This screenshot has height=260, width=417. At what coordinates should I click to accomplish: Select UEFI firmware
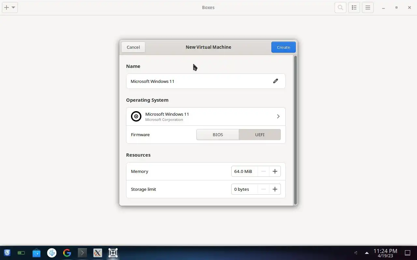260,135
